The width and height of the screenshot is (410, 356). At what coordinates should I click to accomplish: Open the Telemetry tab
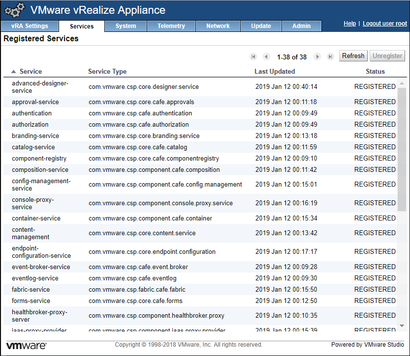[171, 26]
